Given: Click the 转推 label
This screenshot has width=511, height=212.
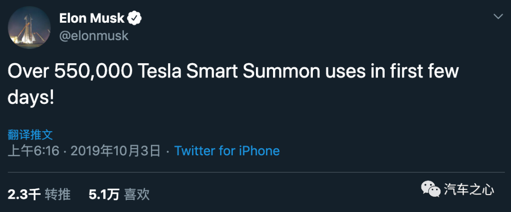Looking at the screenshot, I should [58, 194].
